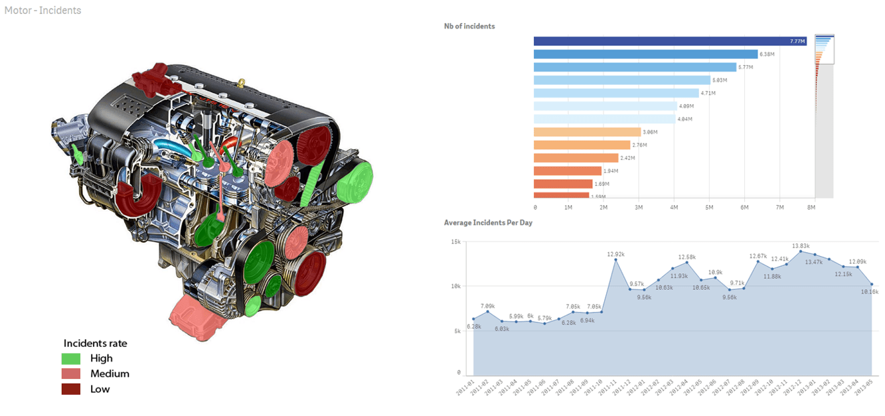Image resolution: width=885 pixels, height=416 pixels.
Task: Click the 13.83k data point on line chart
Action: (800, 251)
